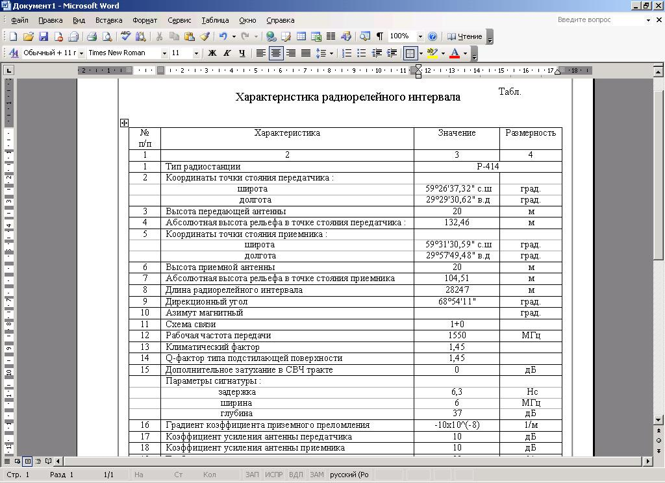This screenshot has width=665, height=483.
Task: Expand the borders dropdown arrow
Action: (421, 53)
